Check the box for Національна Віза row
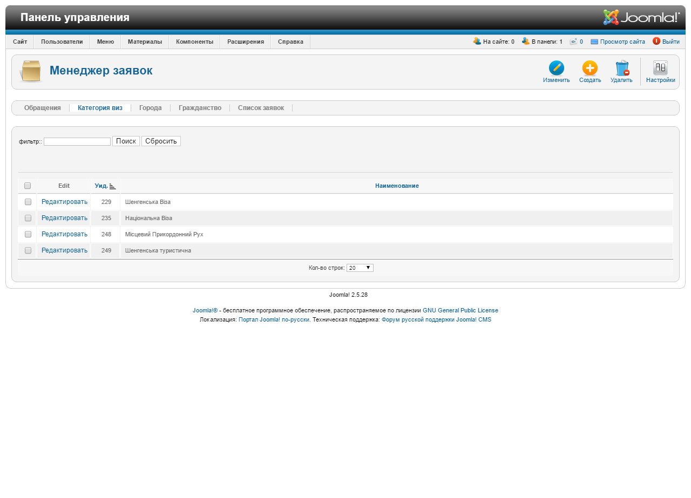The image size is (691, 498). [28, 218]
